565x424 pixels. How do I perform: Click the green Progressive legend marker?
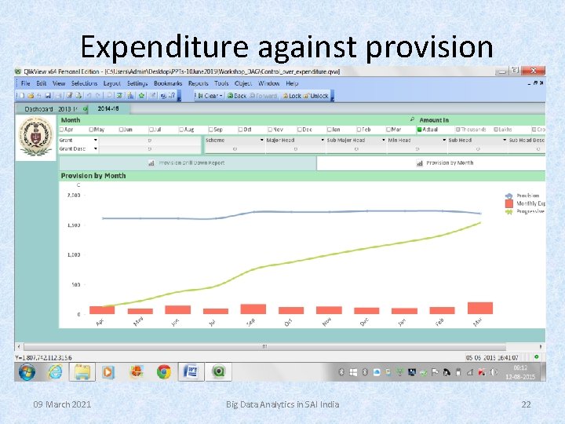[x=508, y=212]
